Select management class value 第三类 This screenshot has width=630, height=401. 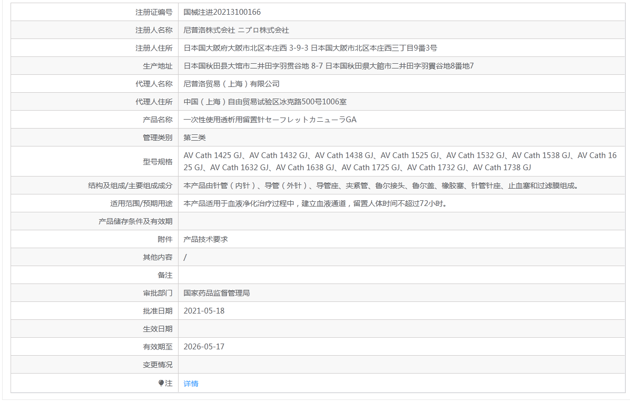194,138
